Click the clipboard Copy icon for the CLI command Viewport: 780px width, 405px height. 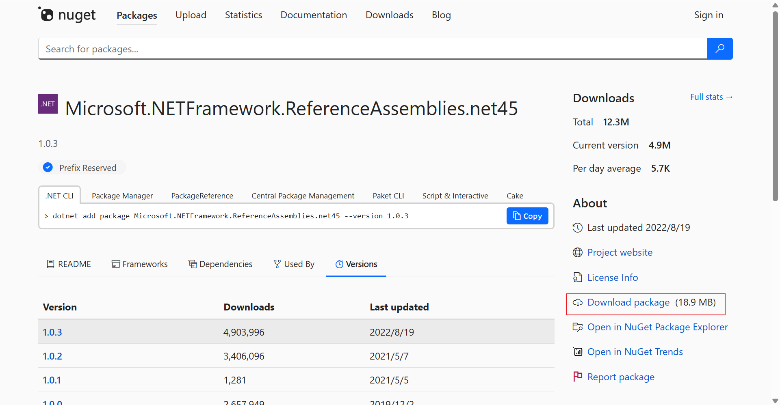point(517,216)
